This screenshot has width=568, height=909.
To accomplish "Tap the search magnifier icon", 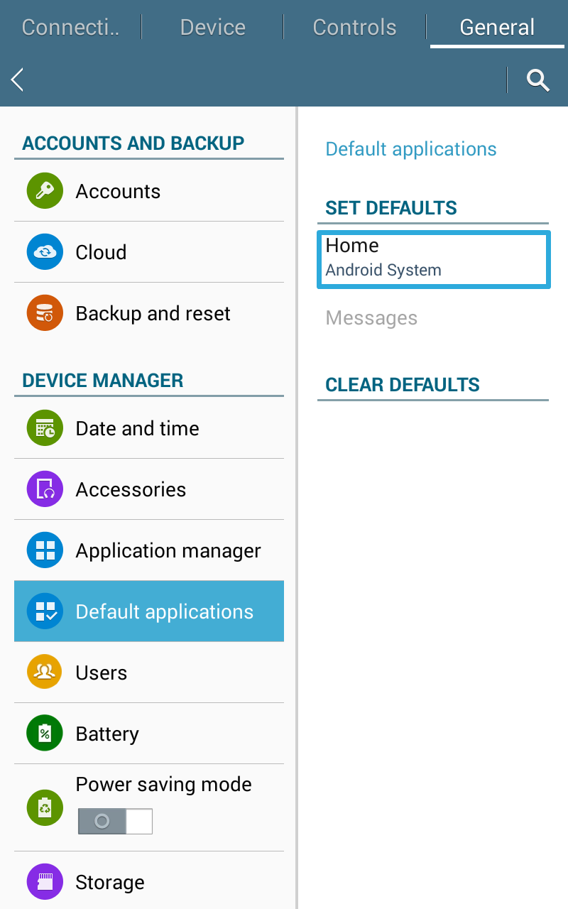I will 538,80.
